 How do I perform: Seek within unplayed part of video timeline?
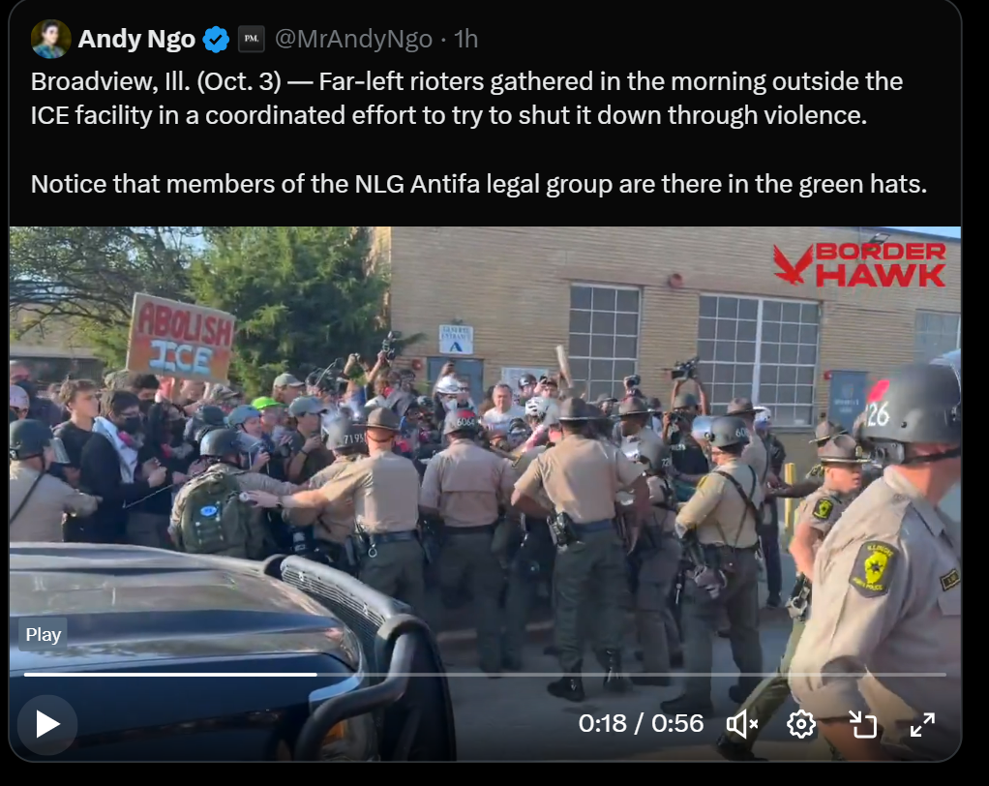click(631, 675)
